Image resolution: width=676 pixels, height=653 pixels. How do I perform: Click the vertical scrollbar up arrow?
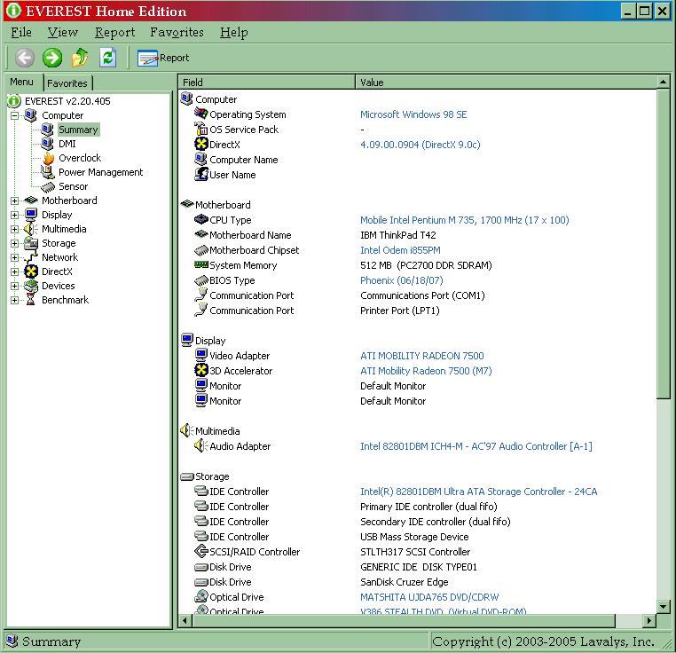(664, 82)
